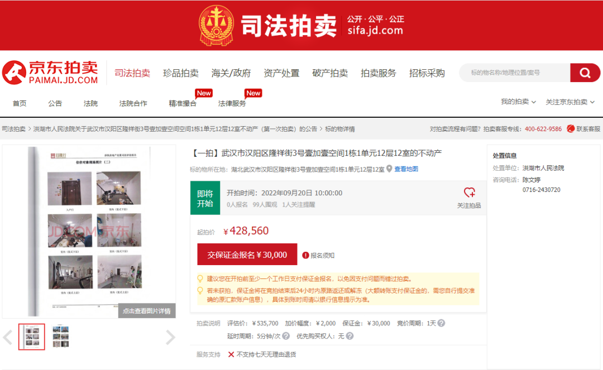Viewport: 603px width, 370px height.
Task: Click the 交保证金报名 ¥30,000 button
Action: click(x=247, y=254)
